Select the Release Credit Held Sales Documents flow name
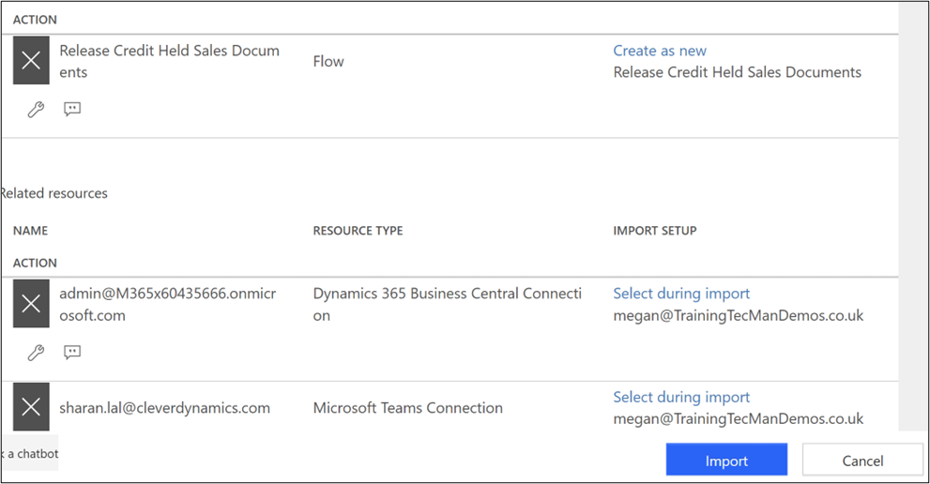The image size is (930, 484). click(x=169, y=61)
